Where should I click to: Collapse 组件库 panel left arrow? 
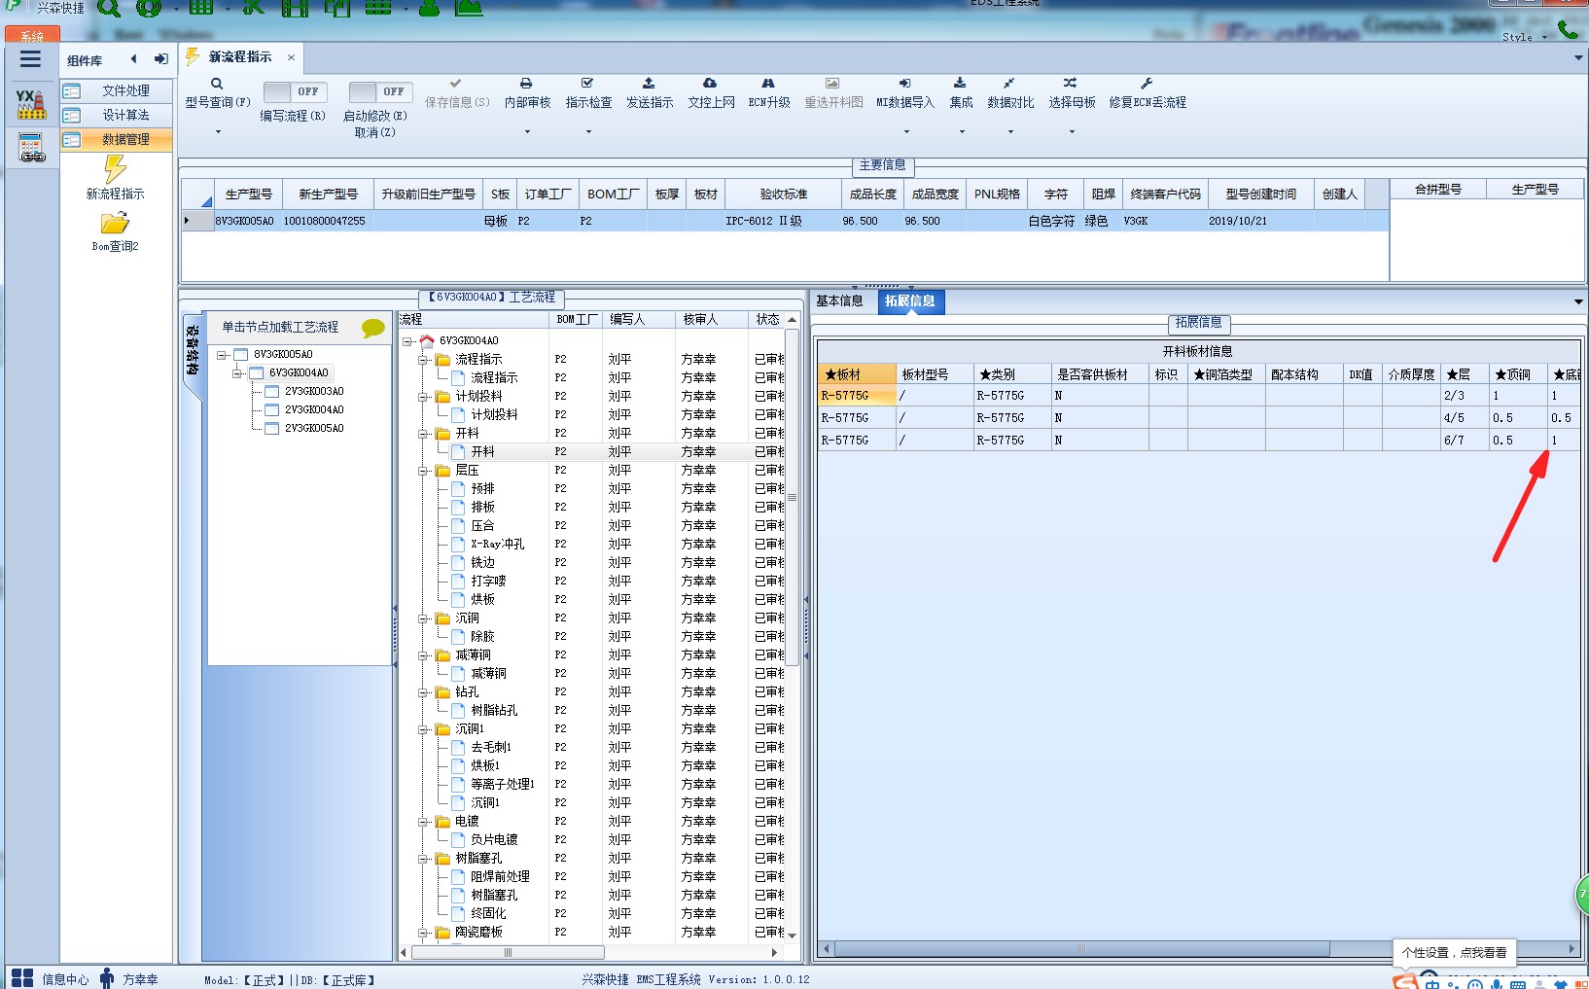tap(133, 59)
